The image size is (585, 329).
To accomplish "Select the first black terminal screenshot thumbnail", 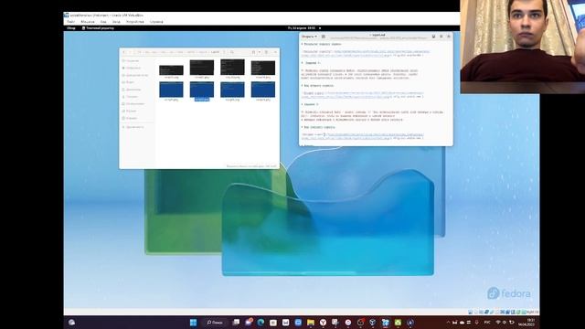I will click(171, 70).
